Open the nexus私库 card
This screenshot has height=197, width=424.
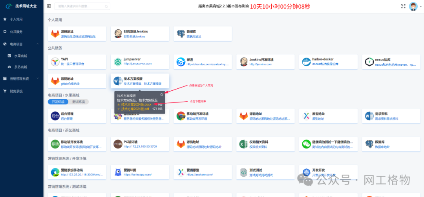391,62
